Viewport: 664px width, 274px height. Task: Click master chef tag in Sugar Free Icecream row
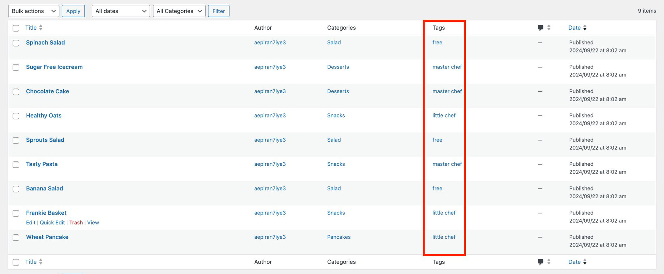pos(447,67)
